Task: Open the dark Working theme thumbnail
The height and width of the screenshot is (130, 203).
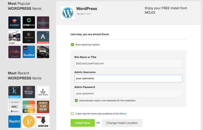Action: pyautogui.click(x=43, y=52)
